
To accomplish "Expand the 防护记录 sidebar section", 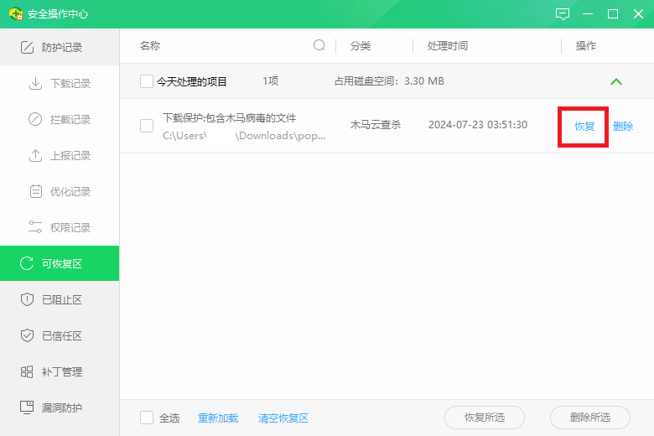I will 62,48.
